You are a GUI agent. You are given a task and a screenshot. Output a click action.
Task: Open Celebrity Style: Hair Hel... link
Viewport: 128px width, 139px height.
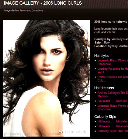point(113,131)
